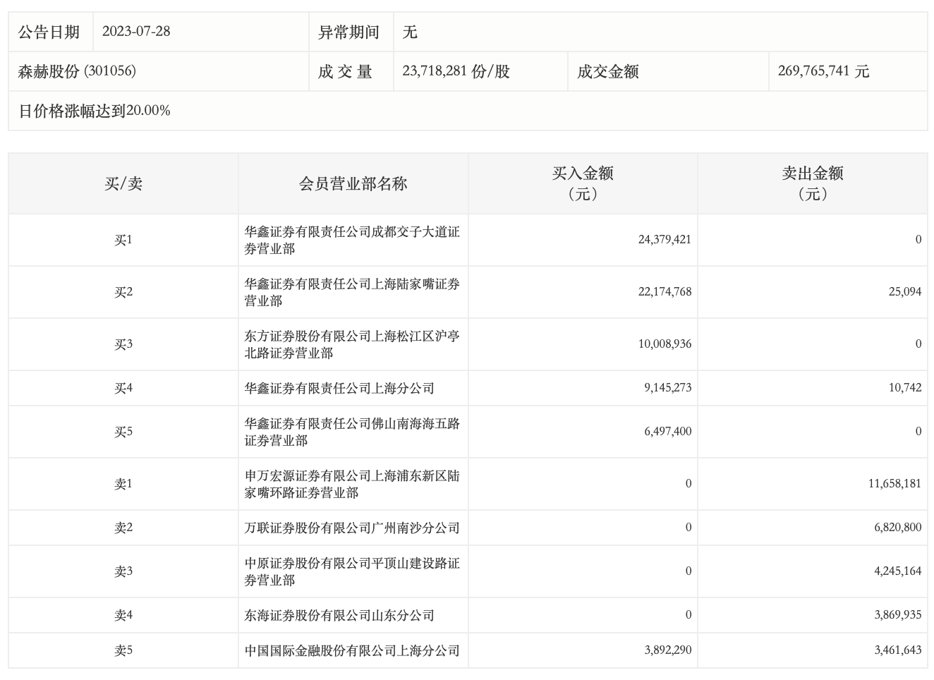
Task: Select the stock name 森赫股份 (301056)
Action: coord(77,71)
